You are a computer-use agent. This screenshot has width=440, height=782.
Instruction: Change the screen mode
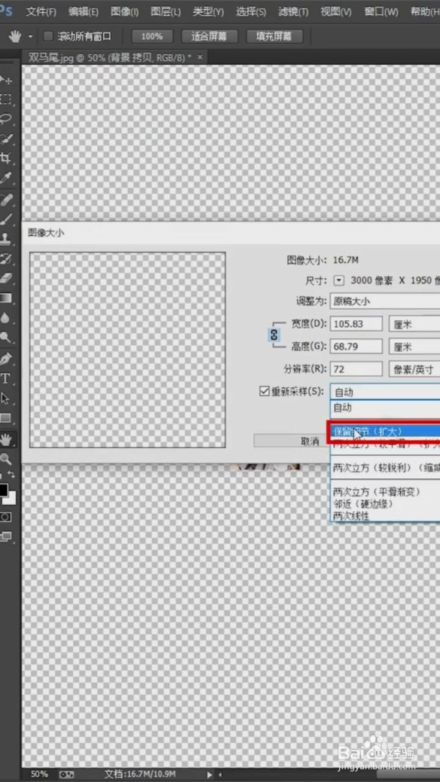tap(5, 536)
